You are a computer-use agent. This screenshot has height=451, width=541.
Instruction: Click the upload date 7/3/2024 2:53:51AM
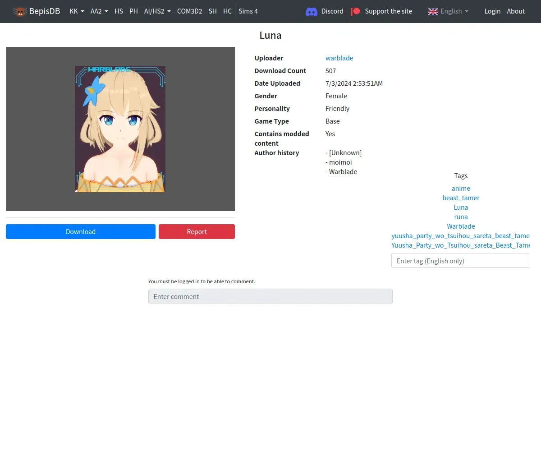pos(354,83)
